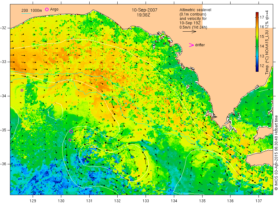Click the colorbar value 15
Image resolution: width=280 pixels, height=205 pixels.
click(262, 37)
